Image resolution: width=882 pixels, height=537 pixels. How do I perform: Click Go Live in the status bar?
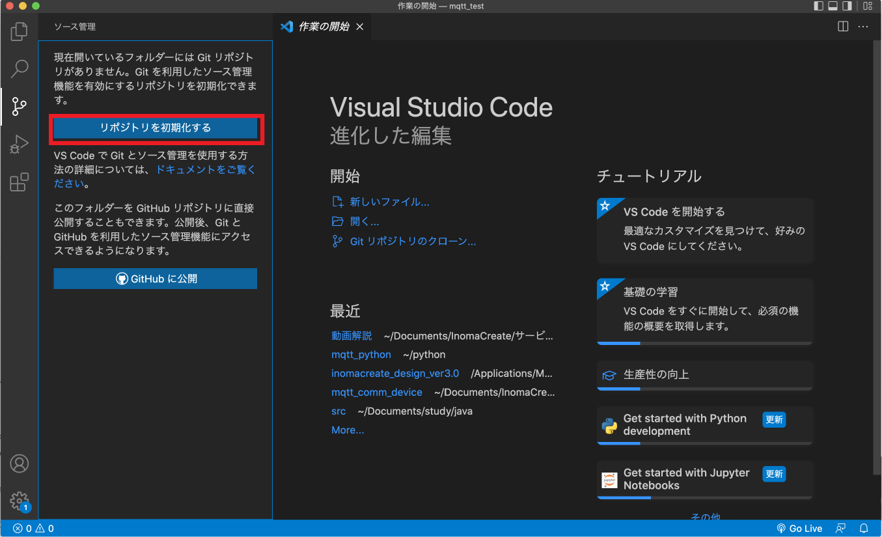click(799, 529)
